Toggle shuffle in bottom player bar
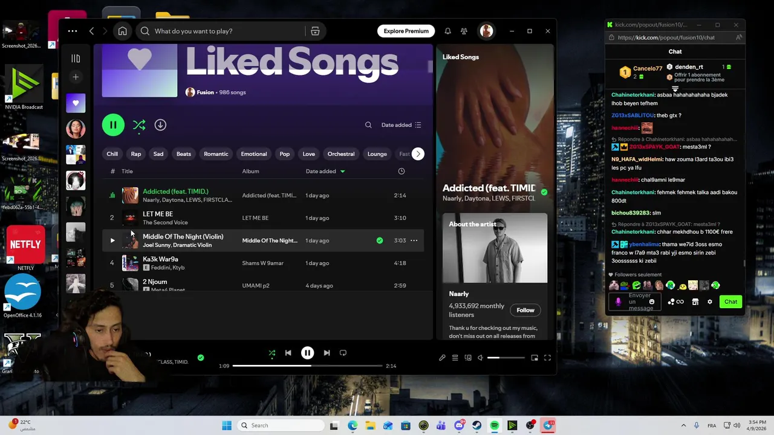Image resolution: width=774 pixels, height=435 pixels. pos(272,353)
